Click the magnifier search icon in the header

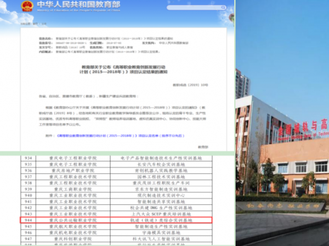pyautogui.click(x=223, y=8)
